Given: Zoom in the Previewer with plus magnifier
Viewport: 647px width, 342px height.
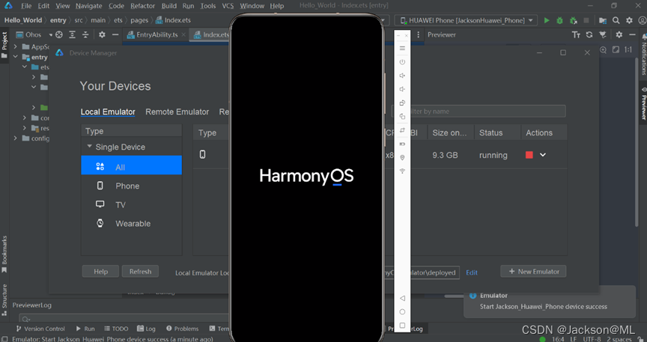Looking at the screenshot, I should [x=604, y=50].
